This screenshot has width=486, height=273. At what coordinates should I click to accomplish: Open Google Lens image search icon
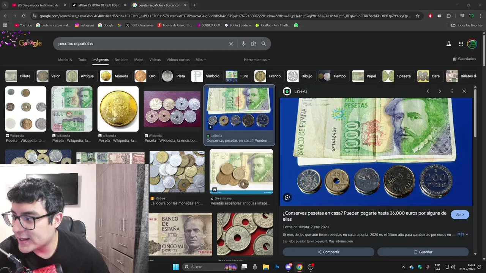tap(254, 44)
